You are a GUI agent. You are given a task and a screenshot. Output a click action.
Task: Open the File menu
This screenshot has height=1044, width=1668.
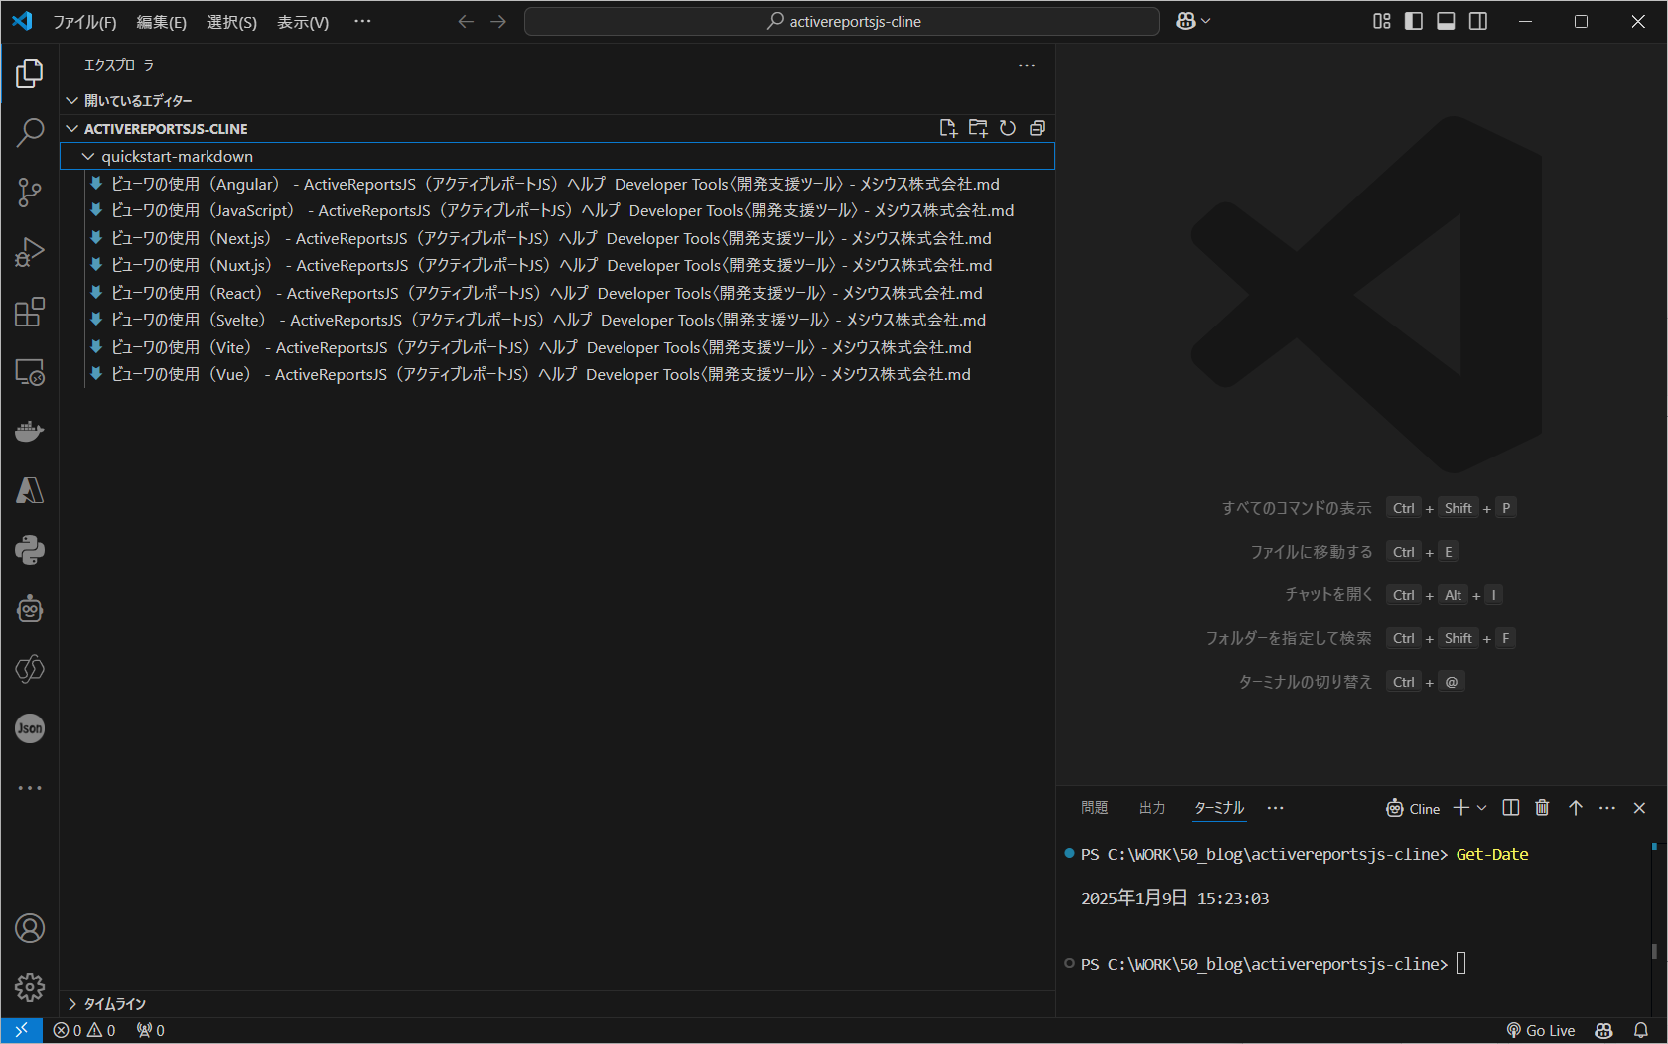coord(84,22)
